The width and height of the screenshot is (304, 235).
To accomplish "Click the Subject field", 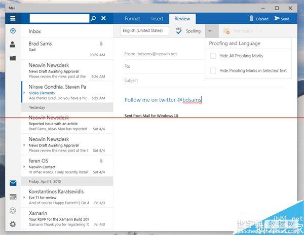I will pos(205,81).
